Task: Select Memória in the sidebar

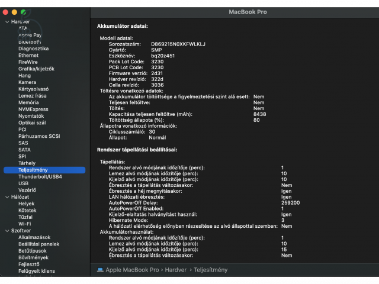Action: (x=28, y=102)
